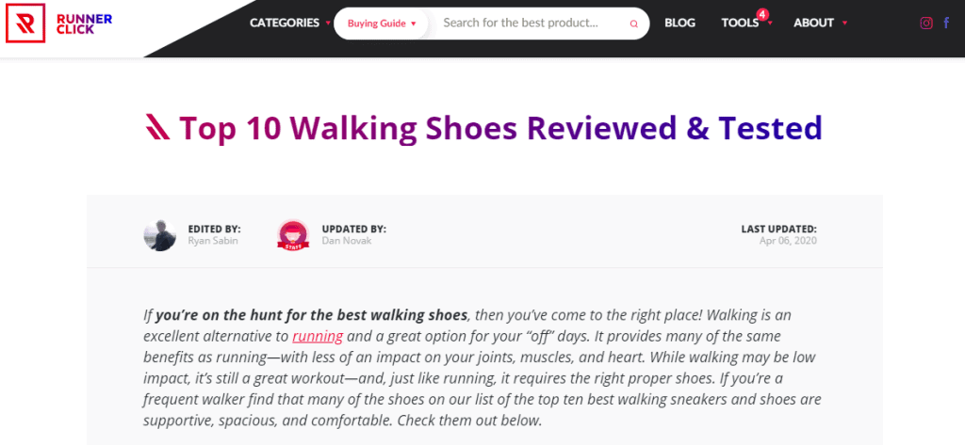This screenshot has height=445, width=965.
Task: Open the Buying Guide dropdown
Action: tap(382, 24)
